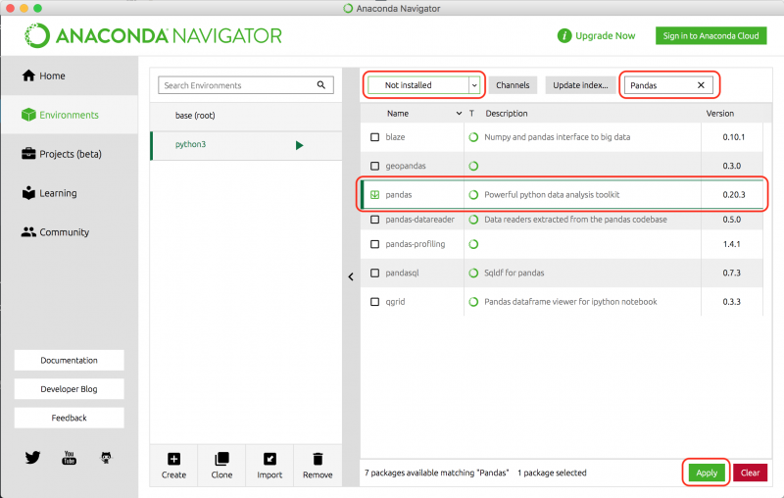
Task: Click the pandasql type circle icon
Action: point(473,273)
